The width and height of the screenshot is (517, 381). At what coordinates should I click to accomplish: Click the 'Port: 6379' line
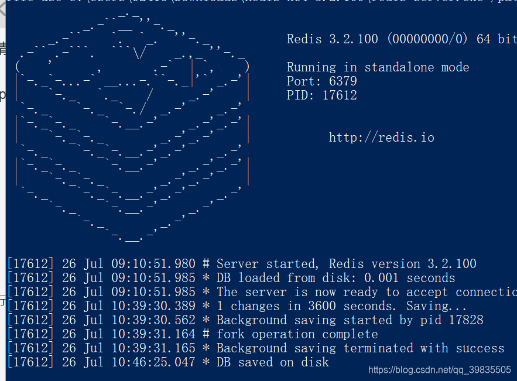click(x=322, y=81)
